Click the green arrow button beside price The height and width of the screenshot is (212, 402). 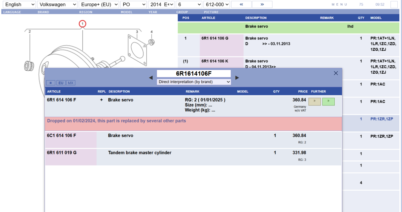(329, 101)
